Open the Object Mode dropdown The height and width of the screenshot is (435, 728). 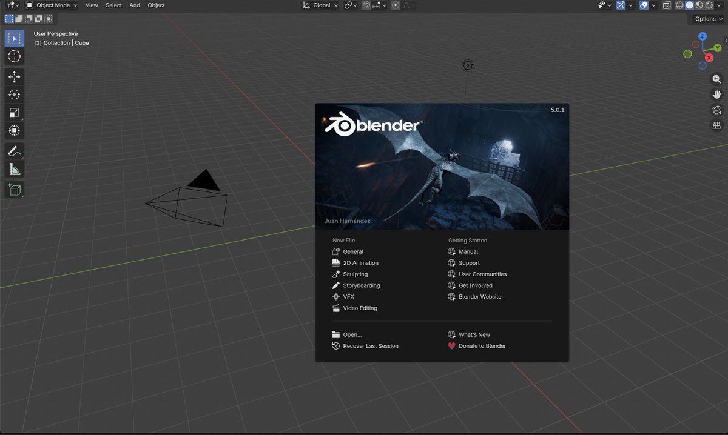(52, 5)
